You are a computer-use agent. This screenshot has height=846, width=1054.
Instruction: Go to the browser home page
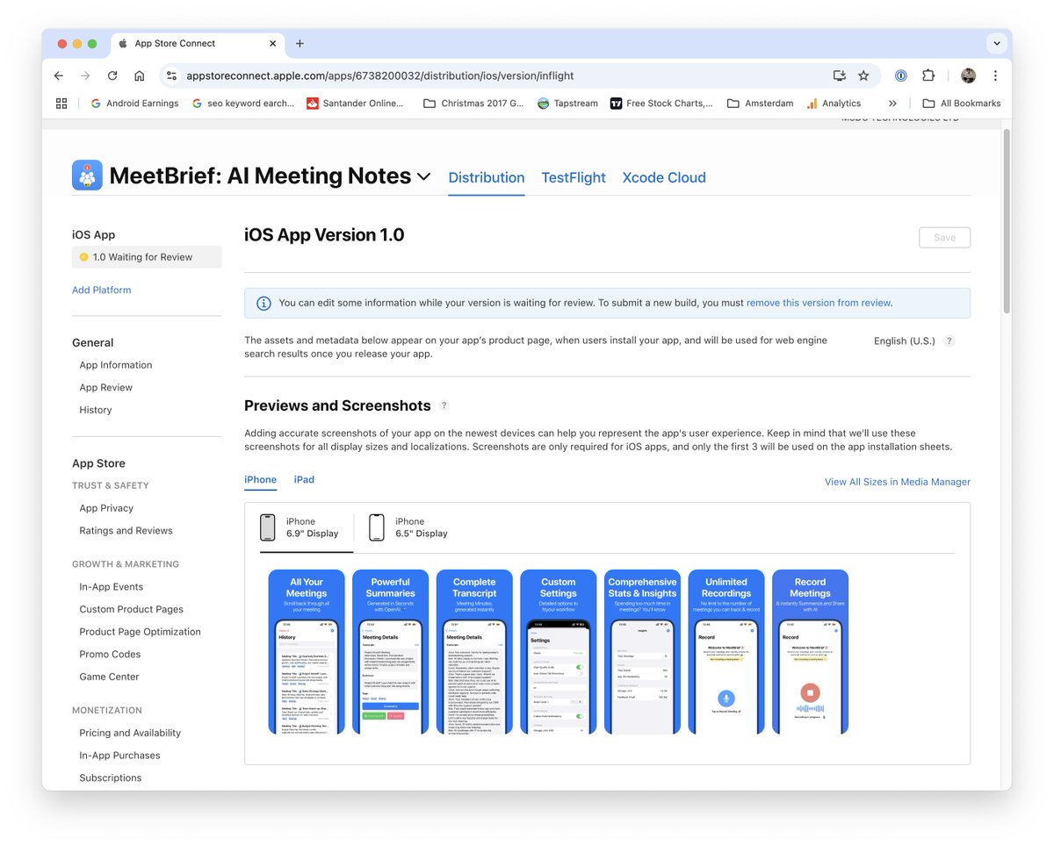(139, 75)
